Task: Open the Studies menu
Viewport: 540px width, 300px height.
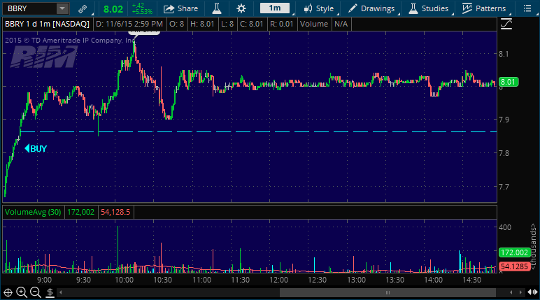Action: (428, 8)
